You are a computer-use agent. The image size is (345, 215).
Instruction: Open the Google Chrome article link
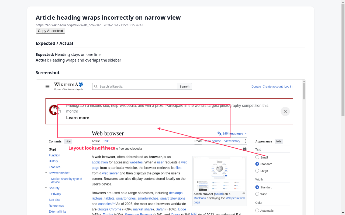point(109,209)
